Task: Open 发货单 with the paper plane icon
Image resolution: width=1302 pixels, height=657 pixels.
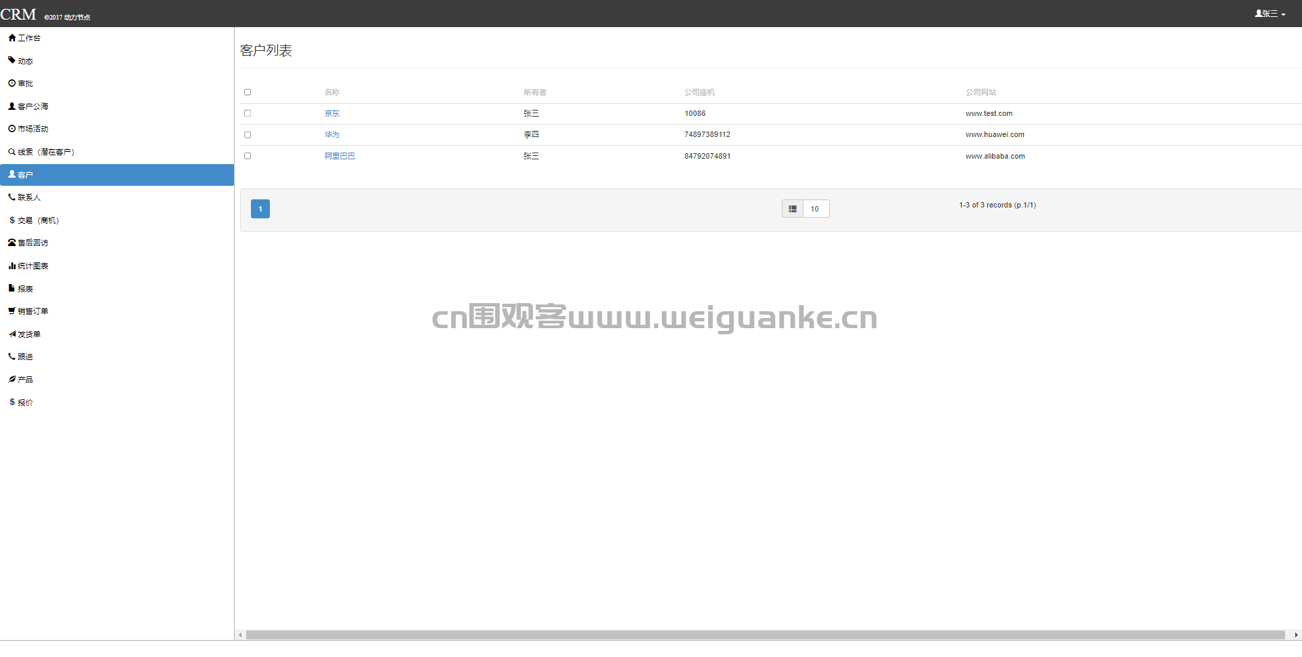Action: click(x=24, y=334)
